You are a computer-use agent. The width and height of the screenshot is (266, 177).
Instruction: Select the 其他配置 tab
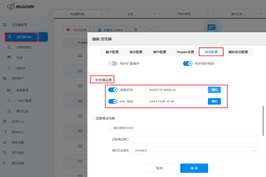click(x=211, y=52)
